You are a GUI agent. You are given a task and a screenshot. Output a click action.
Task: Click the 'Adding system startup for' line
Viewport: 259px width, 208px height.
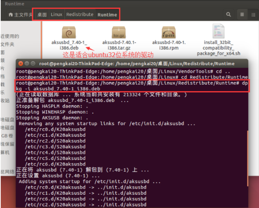click(x=89, y=182)
